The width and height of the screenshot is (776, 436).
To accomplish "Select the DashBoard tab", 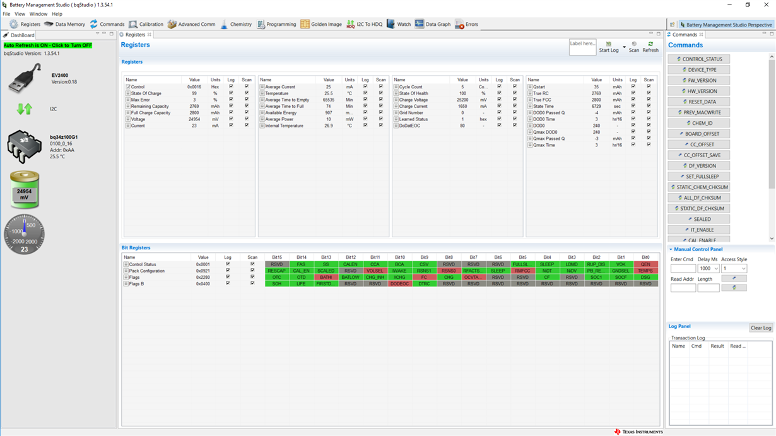I will coord(19,35).
